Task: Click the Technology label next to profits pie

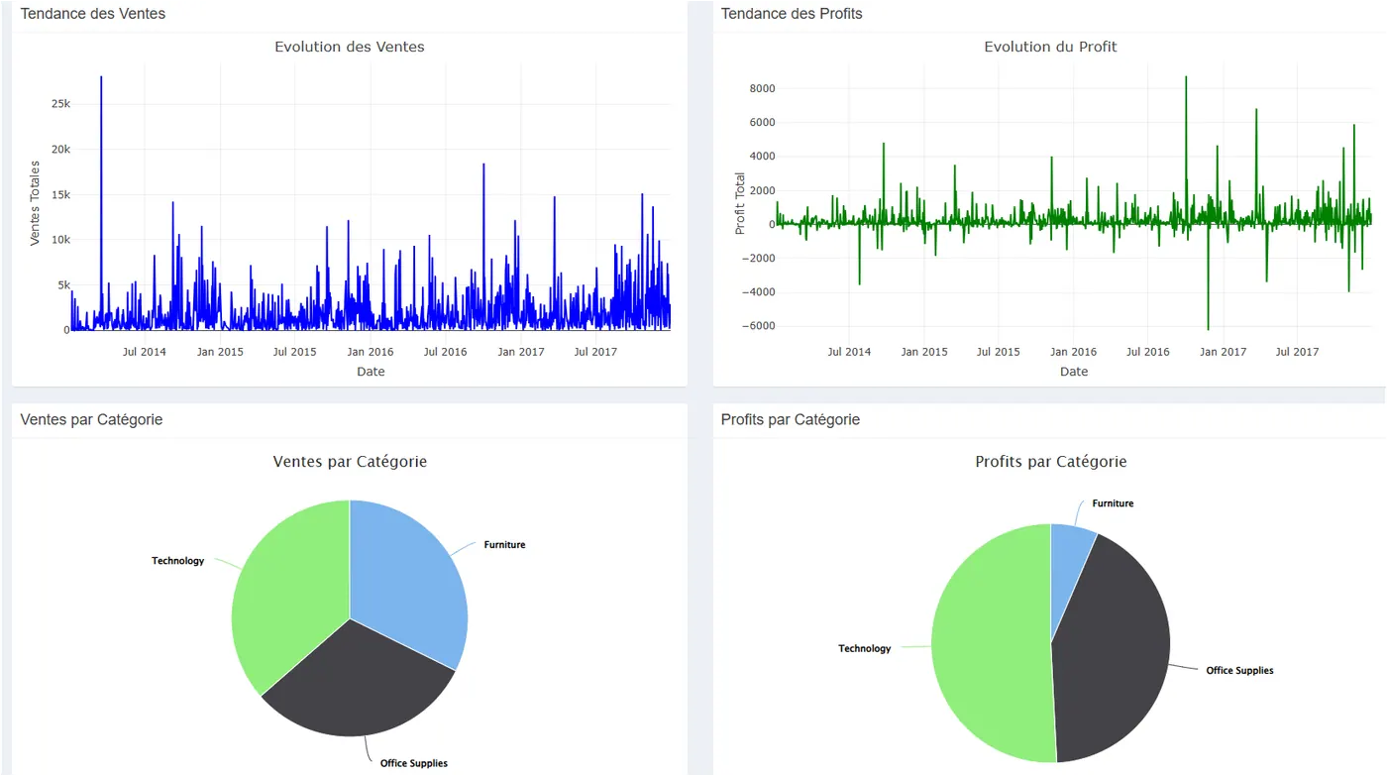Action: click(x=864, y=649)
